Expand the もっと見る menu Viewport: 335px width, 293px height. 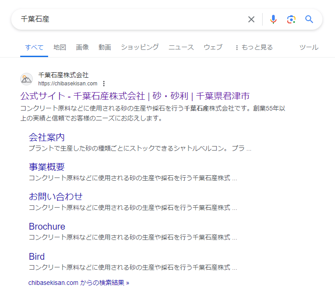[254, 47]
